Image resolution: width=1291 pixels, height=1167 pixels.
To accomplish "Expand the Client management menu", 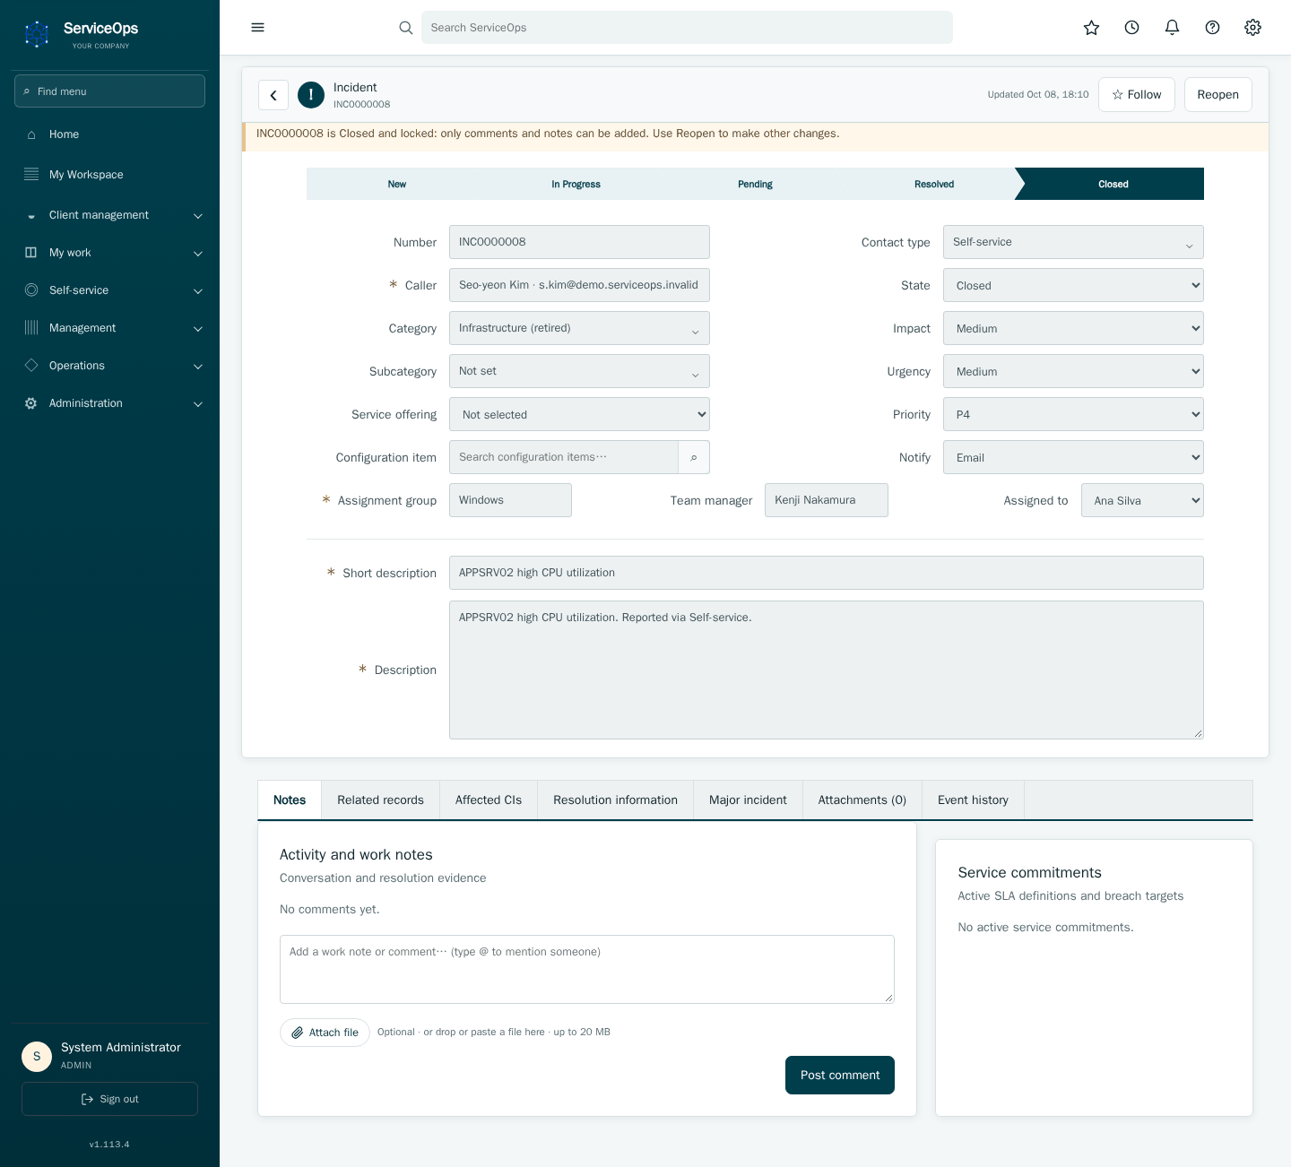I will 109,215.
